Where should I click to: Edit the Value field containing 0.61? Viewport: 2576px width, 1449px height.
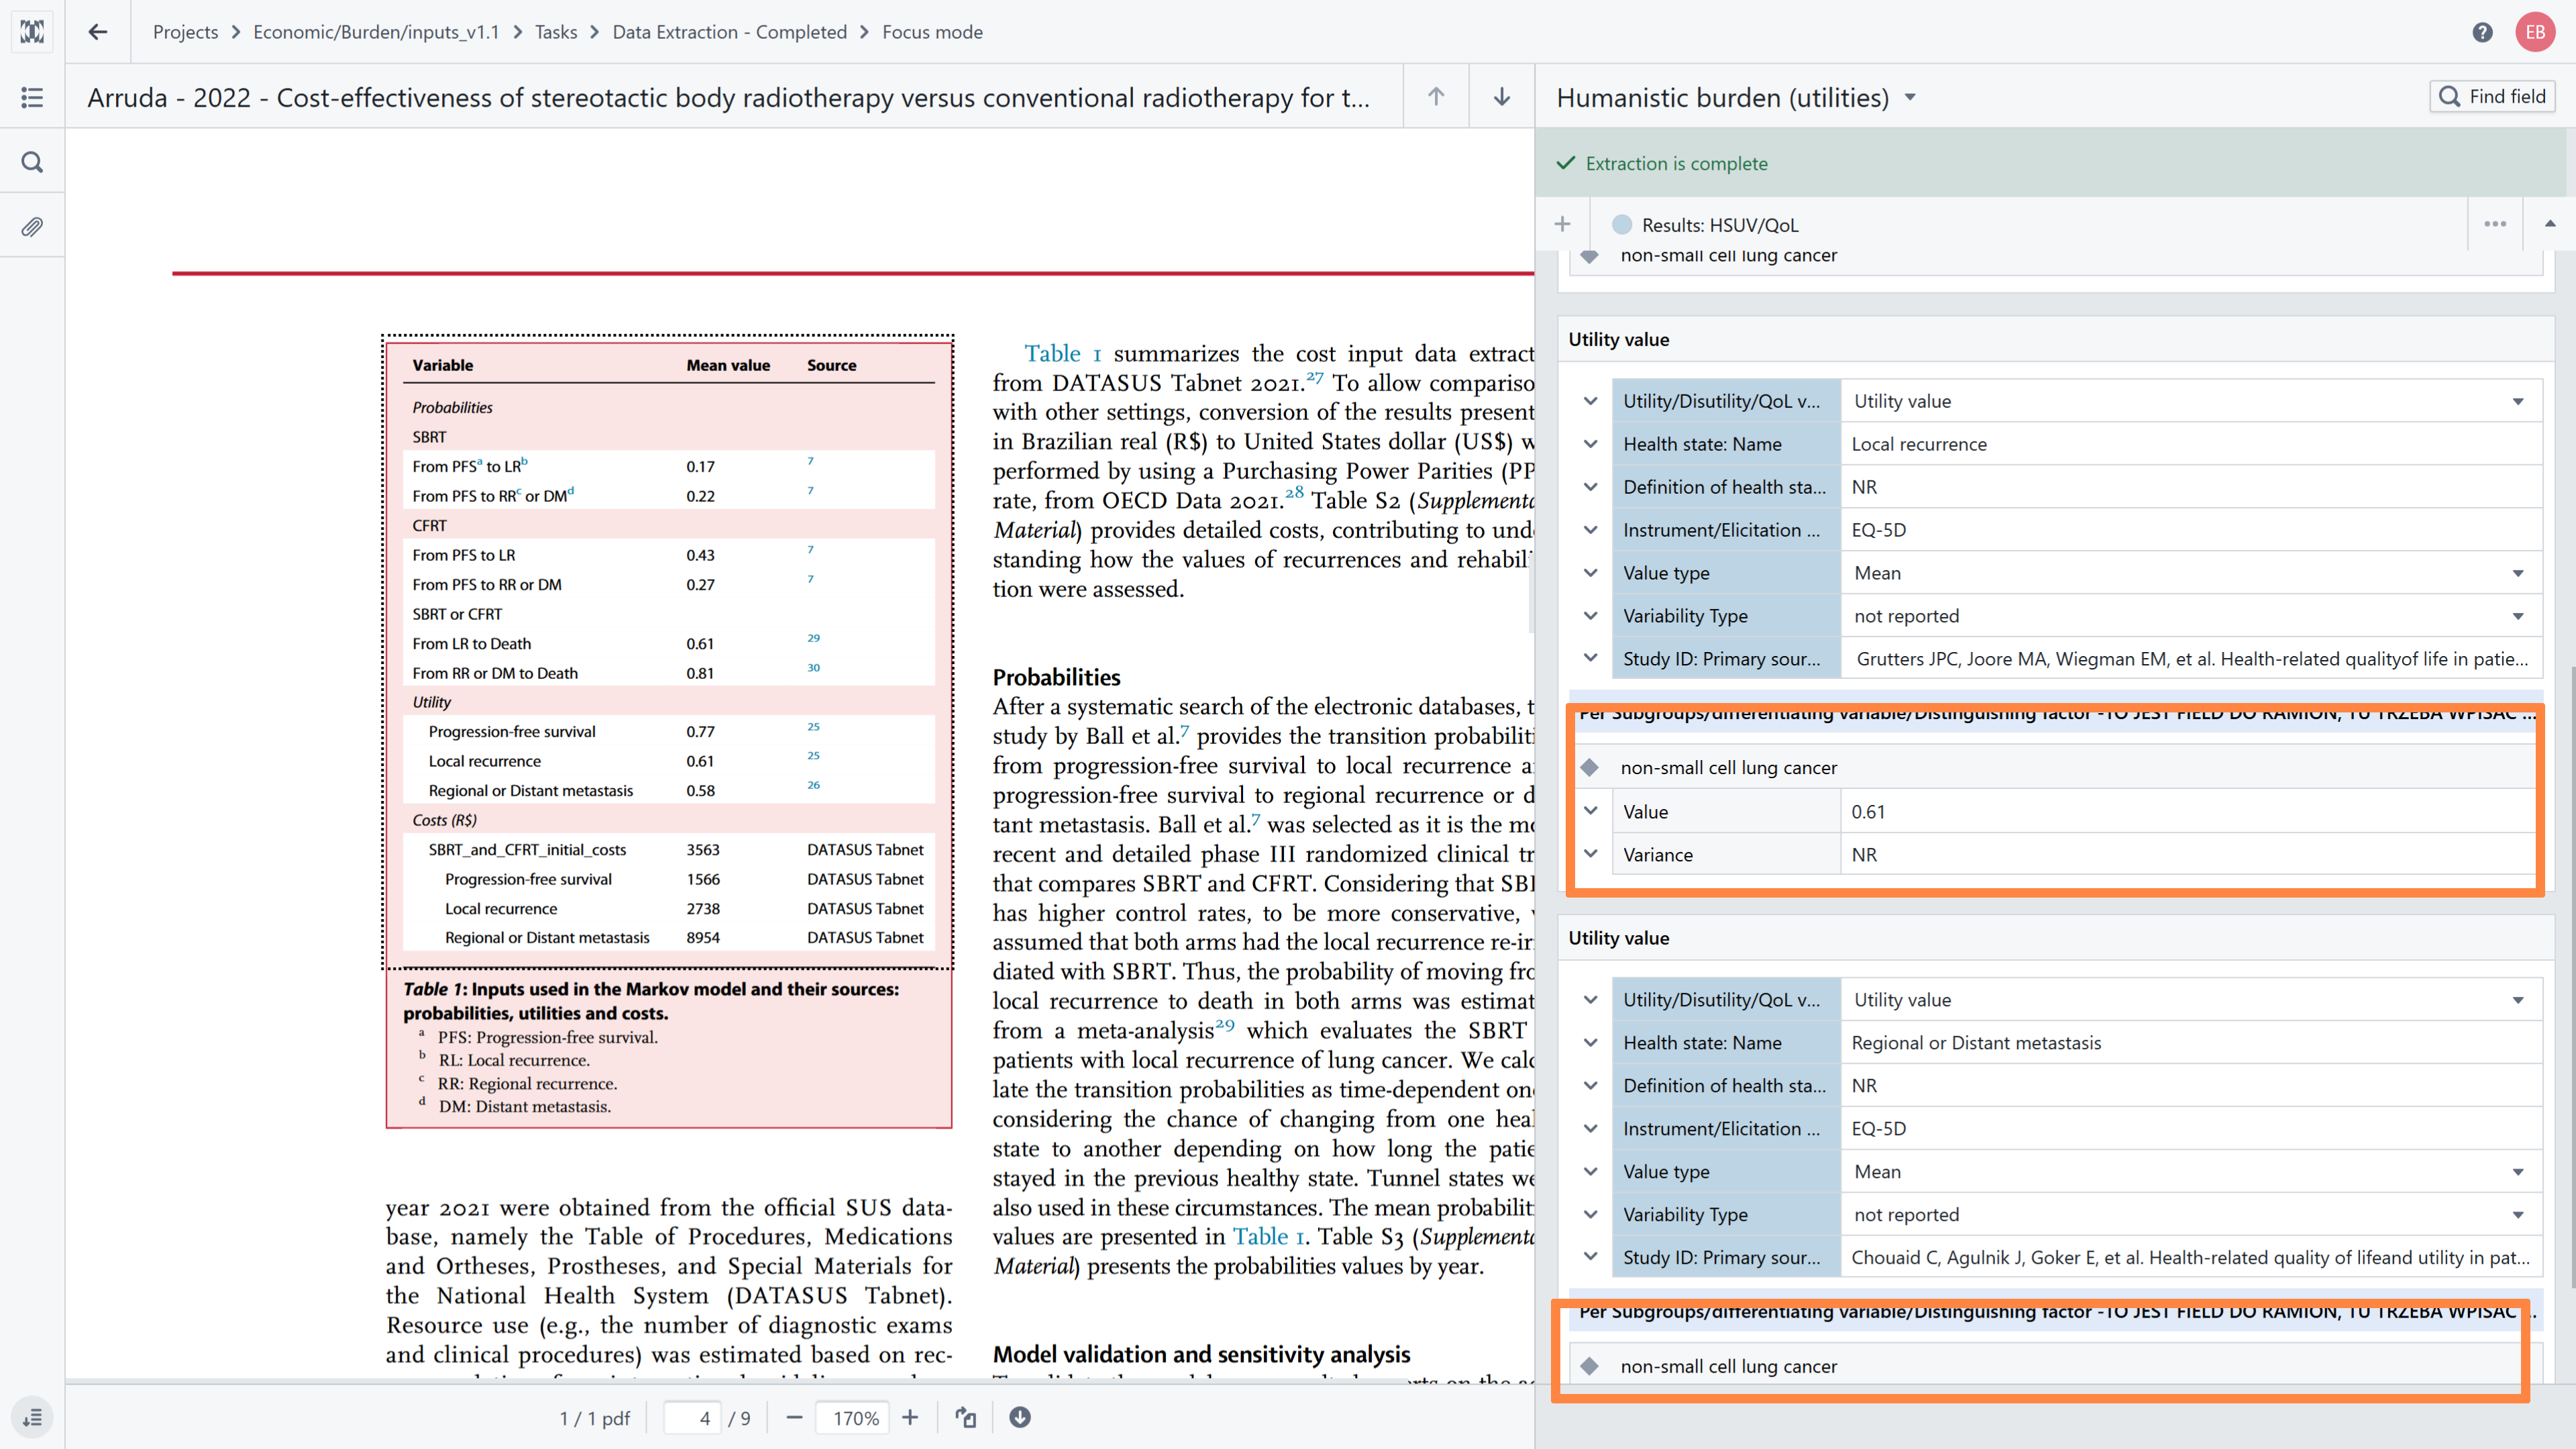2191,811
